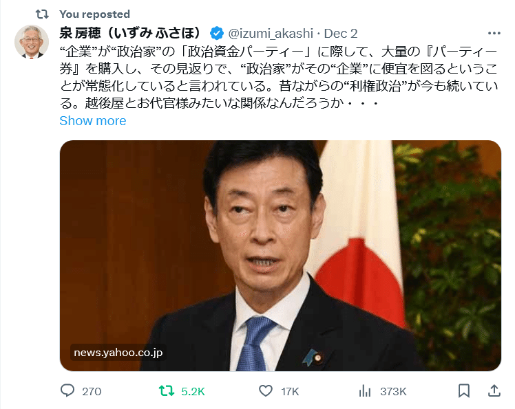Bookmark this post
The width and height of the screenshot is (515, 409).
(464, 391)
